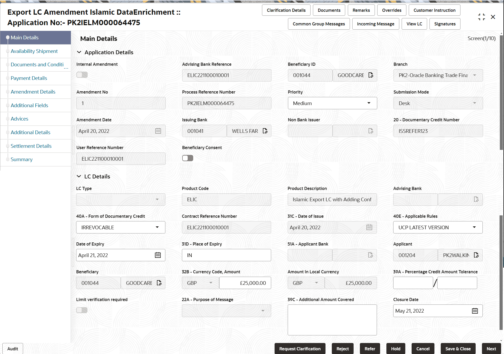Viewport: 504px width, 354px height.
Task: Open the Amendment Date calendar picker
Action: 158,131
